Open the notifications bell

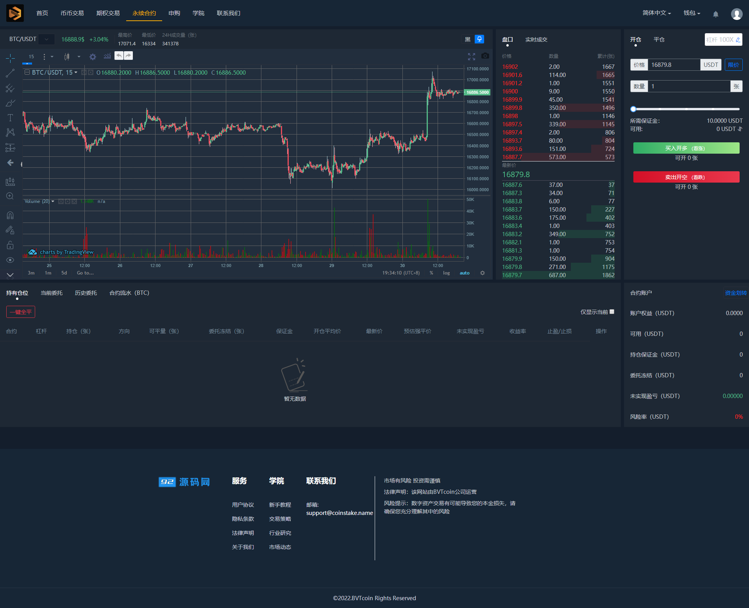tap(716, 14)
